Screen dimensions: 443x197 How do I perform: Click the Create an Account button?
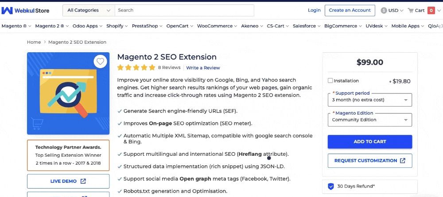tap(350, 10)
